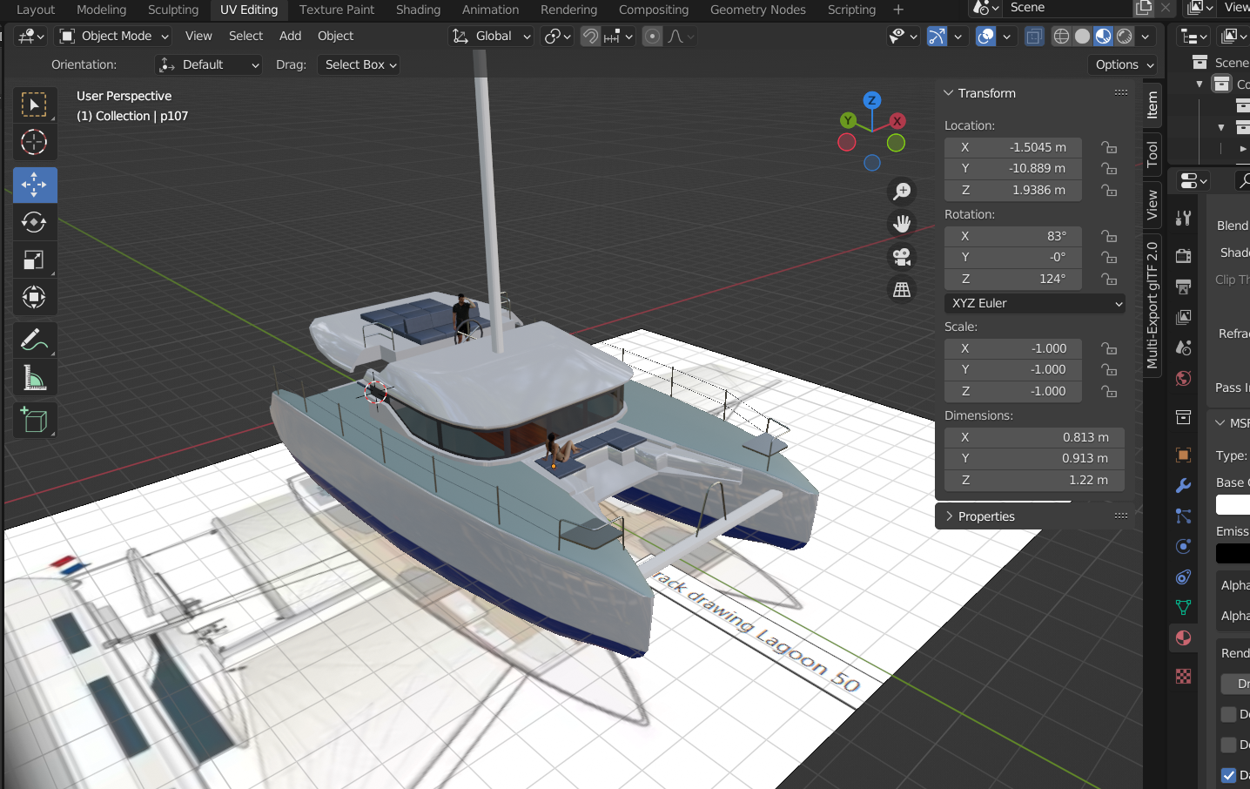The image size is (1250, 789).
Task: Toggle camera view with camera icon
Action: pos(902,257)
